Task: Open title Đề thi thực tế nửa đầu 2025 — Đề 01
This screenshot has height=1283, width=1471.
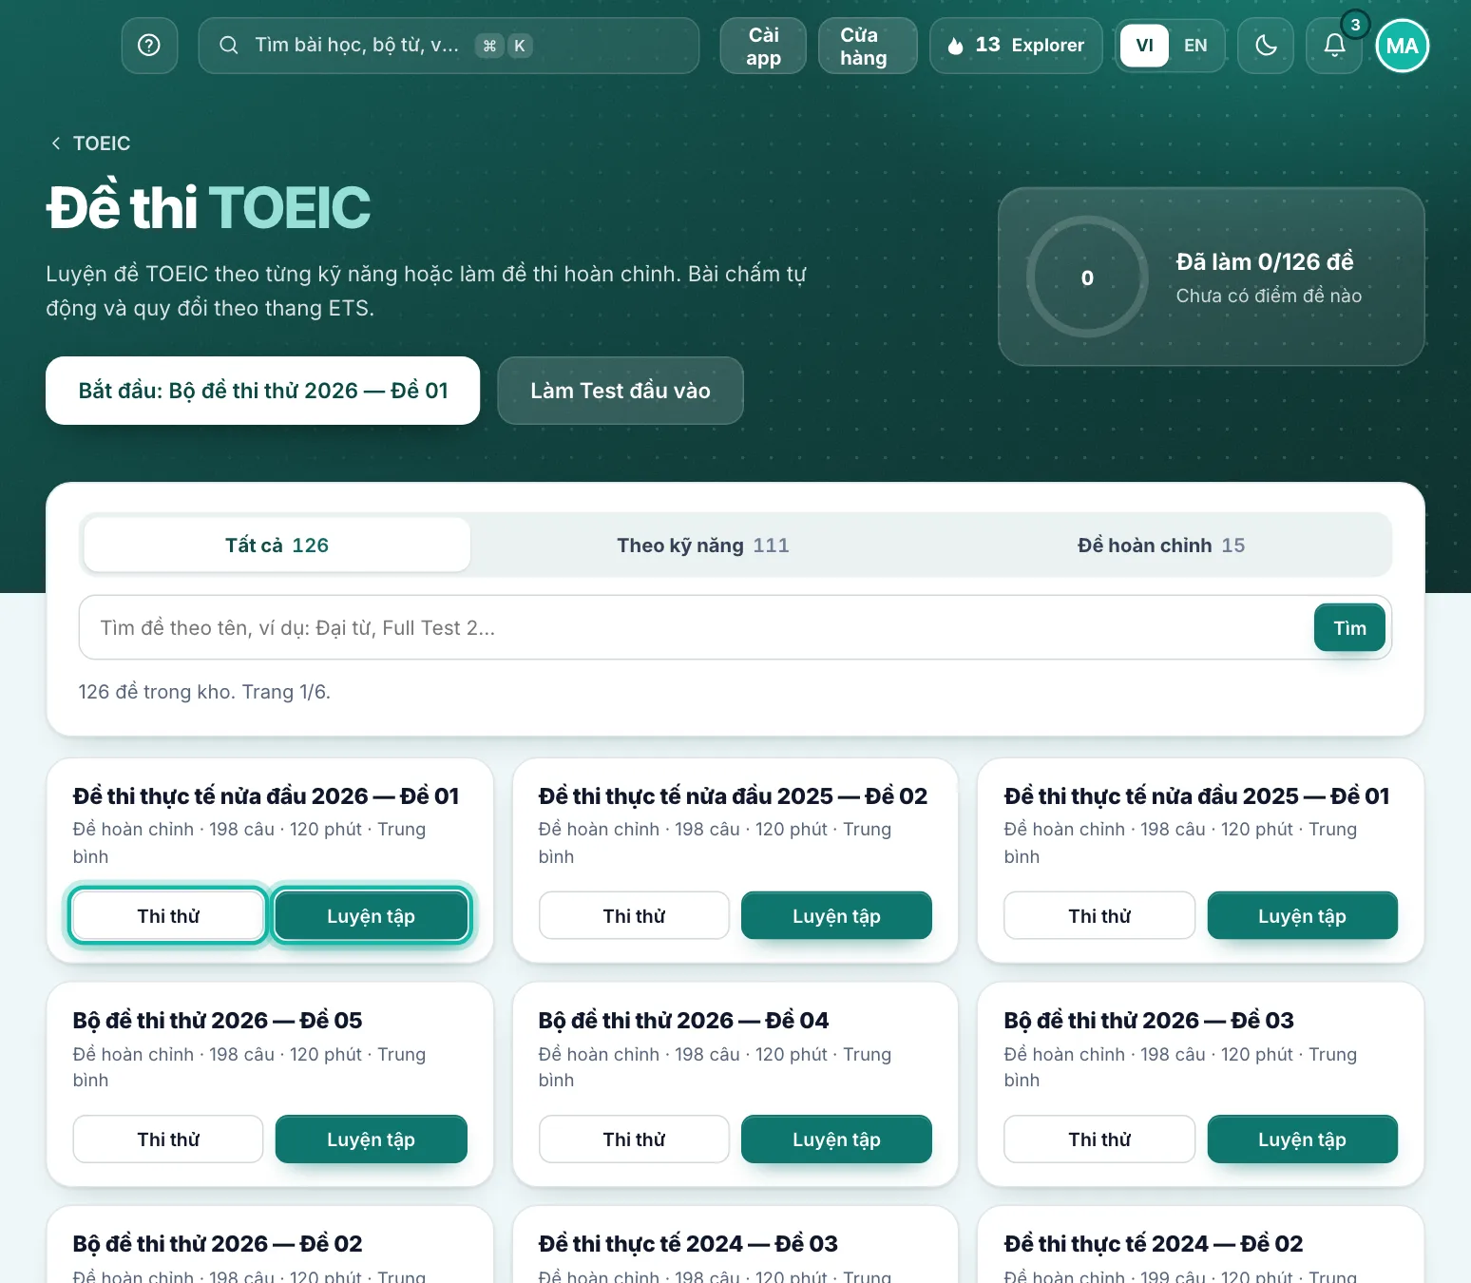Action: point(1196,796)
